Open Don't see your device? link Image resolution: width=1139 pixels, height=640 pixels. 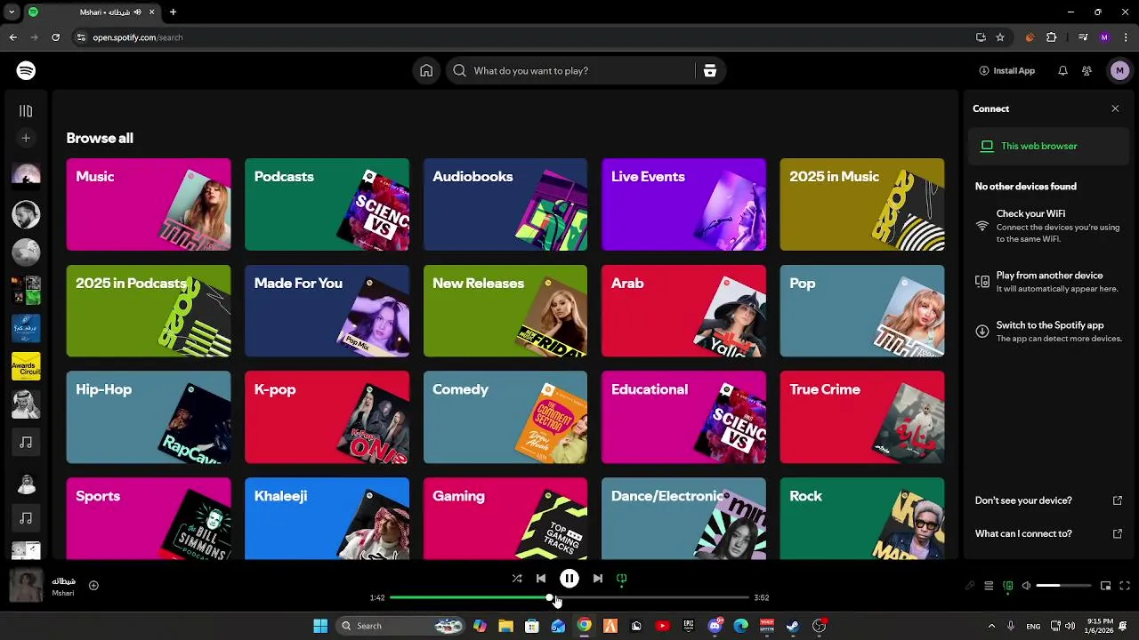click(1048, 500)
